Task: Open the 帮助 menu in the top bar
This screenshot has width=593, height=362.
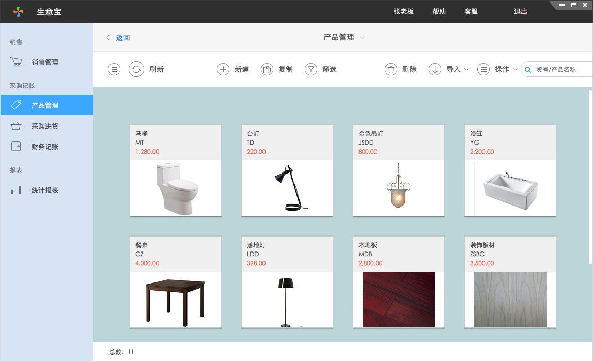Action: pyautogui.click(x=439, y=11)
